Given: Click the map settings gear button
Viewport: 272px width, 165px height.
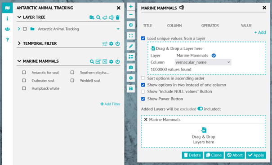Looking at the screenshot, I should click(x=131, y=78).
